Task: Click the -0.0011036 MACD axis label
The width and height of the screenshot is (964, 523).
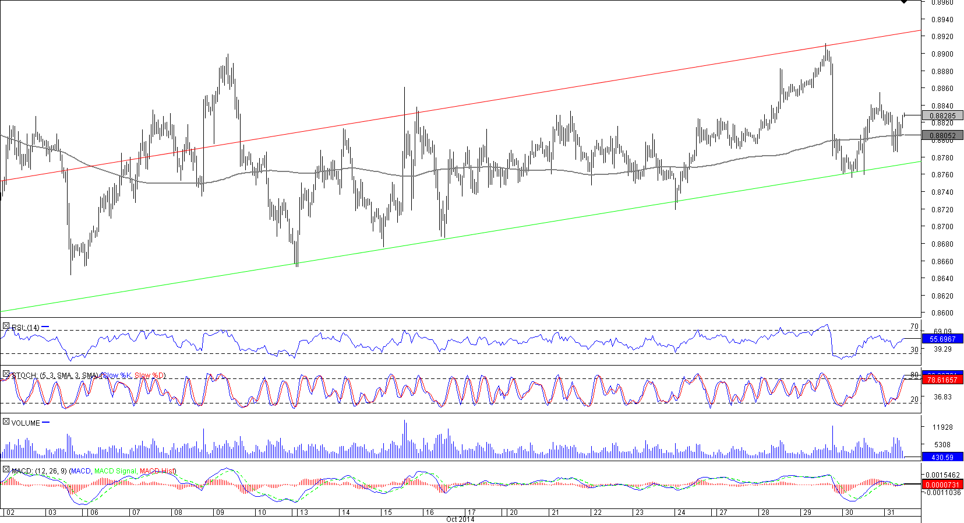Action: click(941, 493)
